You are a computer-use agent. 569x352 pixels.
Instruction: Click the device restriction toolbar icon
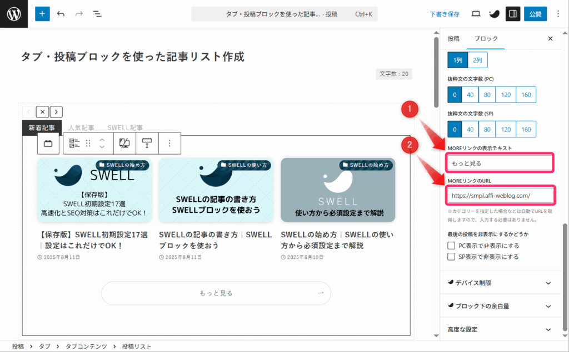point(124,144)
